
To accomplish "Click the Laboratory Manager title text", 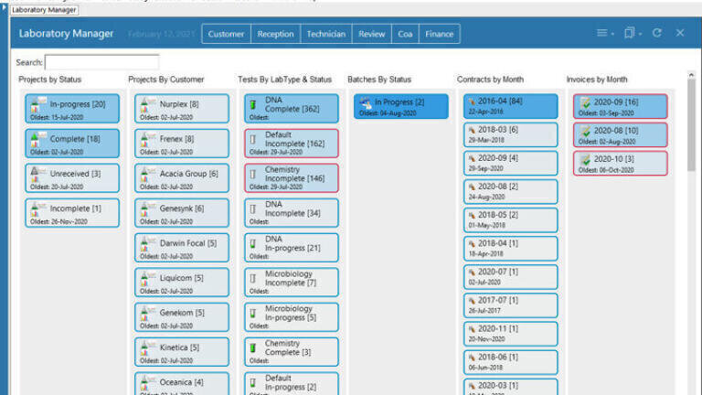I will (x=66, y=34).
